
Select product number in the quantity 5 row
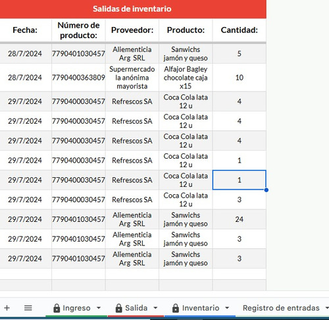pyautogui.click(x=78, y=53)
